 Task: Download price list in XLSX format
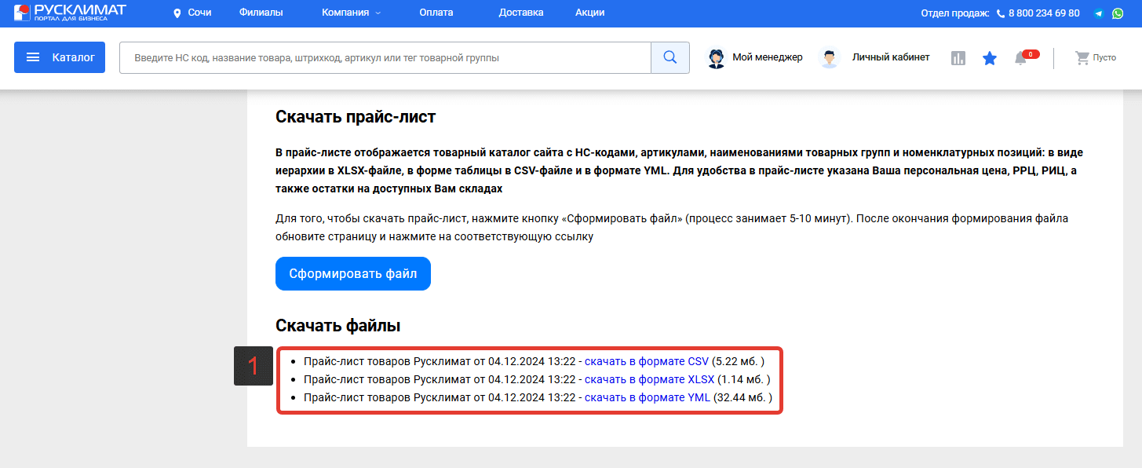pos(650,379)
